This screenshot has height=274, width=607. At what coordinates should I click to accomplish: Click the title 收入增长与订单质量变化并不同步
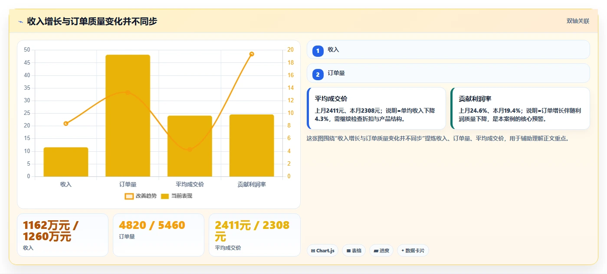[x=92, y=21]
